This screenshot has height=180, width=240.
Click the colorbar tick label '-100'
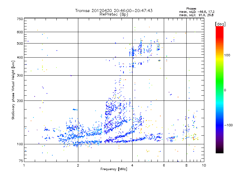(x=229, y=125)
